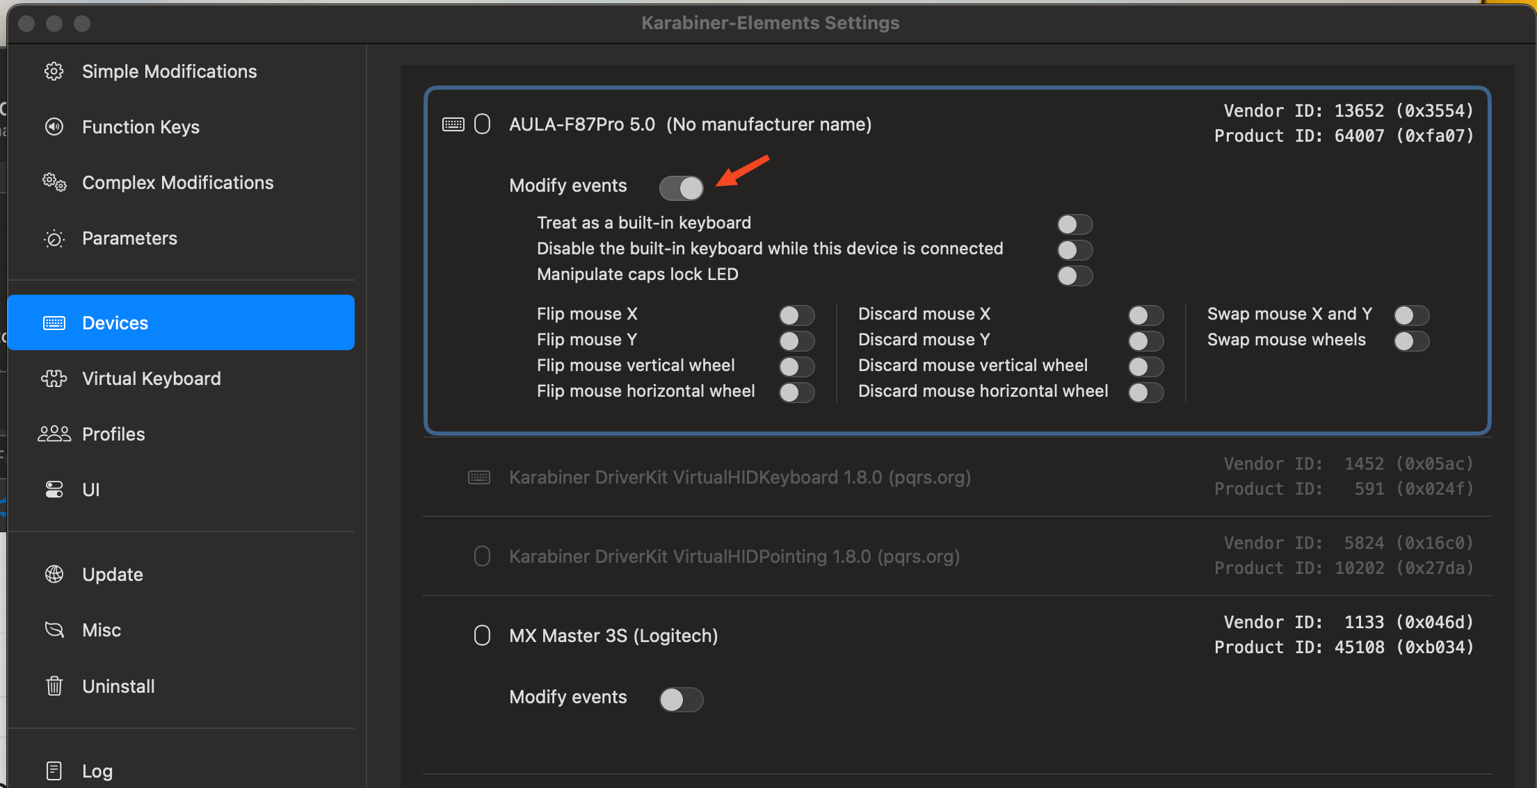Click the Parameters sun-dial icon
Screen dimensions: 1537x788
[54, 239]
